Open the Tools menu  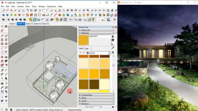[34, 6]
